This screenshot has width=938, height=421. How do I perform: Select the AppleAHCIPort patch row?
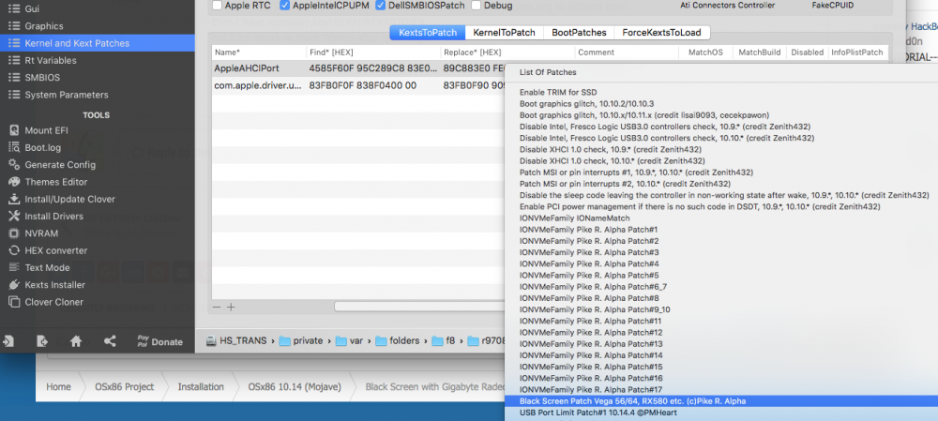[x=358, y=68]
